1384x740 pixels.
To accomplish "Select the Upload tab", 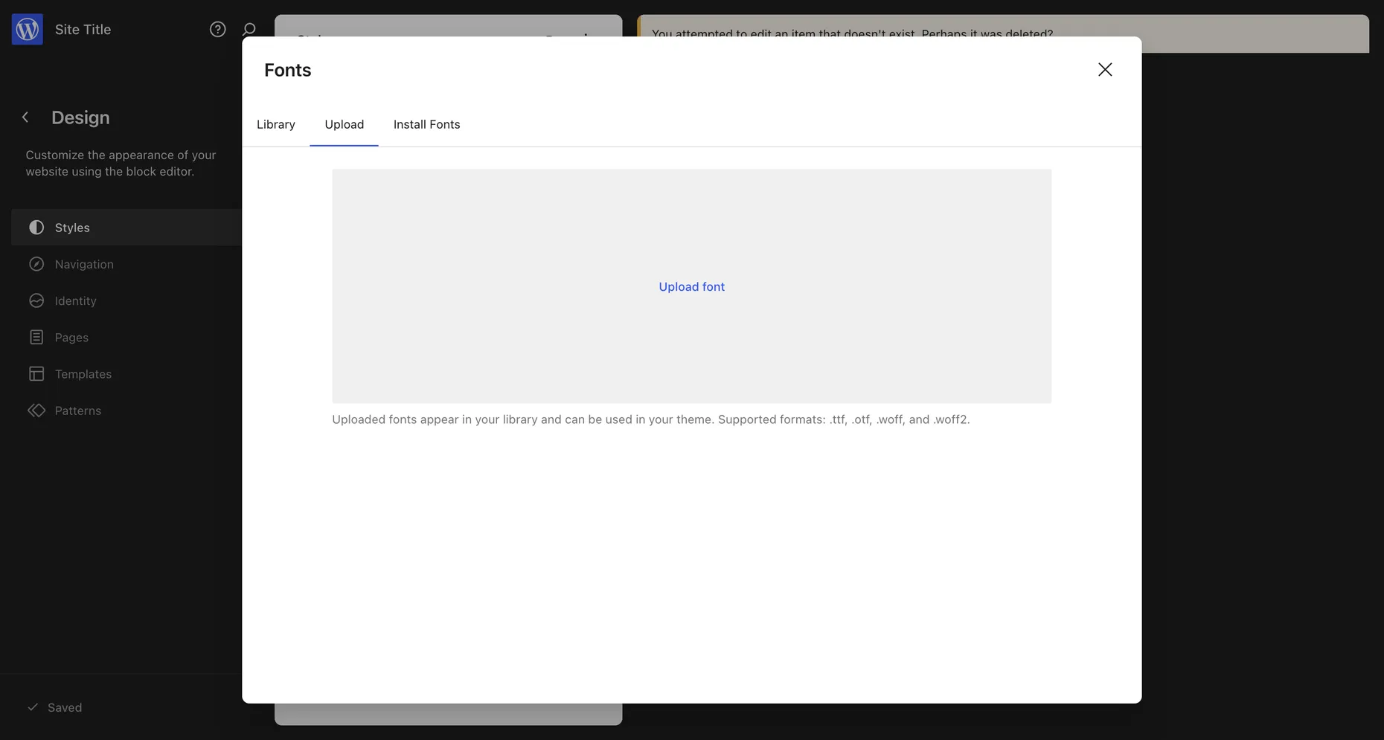I will (344, 124).
